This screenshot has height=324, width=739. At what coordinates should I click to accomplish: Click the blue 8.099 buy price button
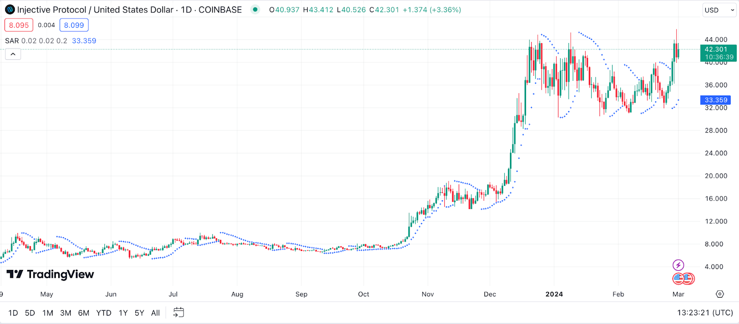tap(74, 25)
